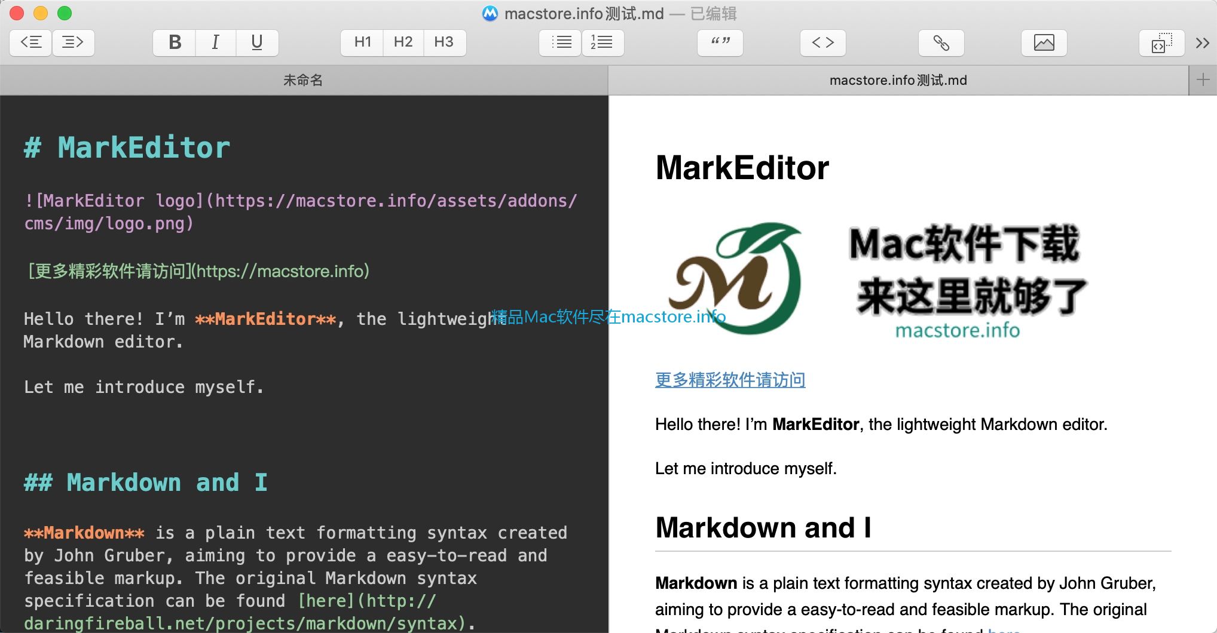Insert a level 1 heading (H1)
The width and height of the screenshot is (1217, 633).
[x=362, y=42]
